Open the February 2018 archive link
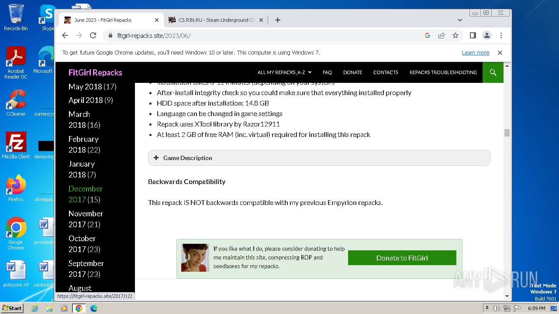The width and height of the screenshot is (559, 314). (83, 144)
